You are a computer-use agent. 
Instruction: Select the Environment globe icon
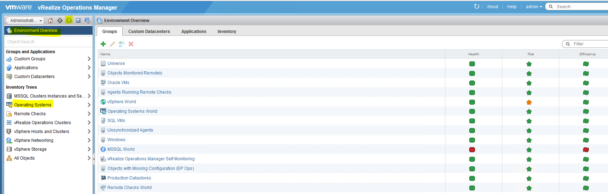69,21
